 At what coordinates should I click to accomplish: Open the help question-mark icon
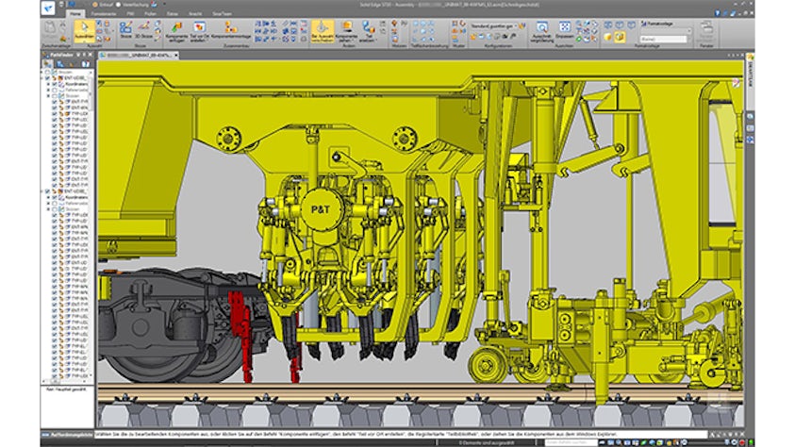click(718, 14)
